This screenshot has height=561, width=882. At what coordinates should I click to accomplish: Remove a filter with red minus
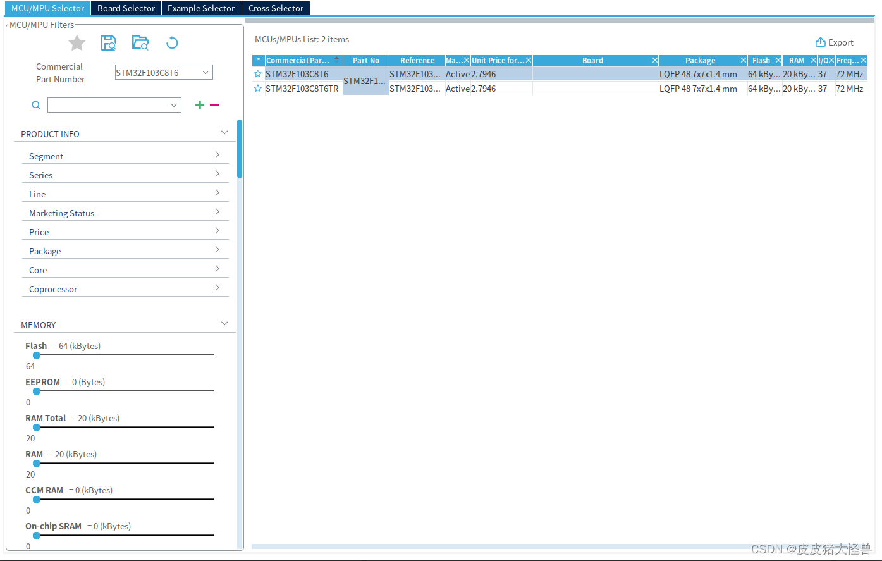(x=214, y=105)
